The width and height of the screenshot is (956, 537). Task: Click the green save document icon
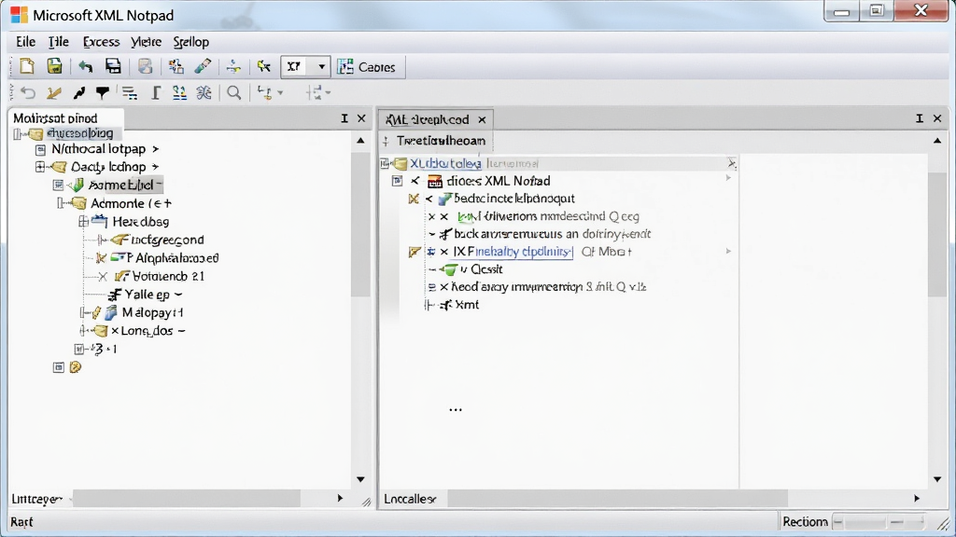pos(55,66)
